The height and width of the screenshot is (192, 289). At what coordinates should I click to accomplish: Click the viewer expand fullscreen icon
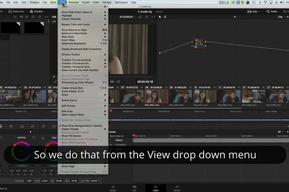click(146, 17)
